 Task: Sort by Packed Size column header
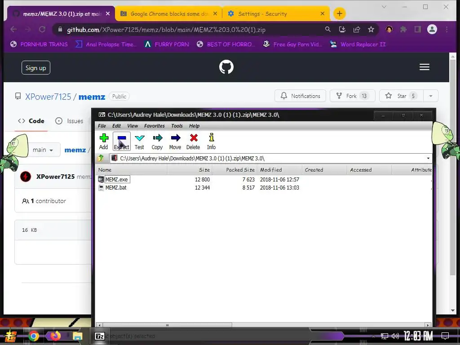[234, 170]
